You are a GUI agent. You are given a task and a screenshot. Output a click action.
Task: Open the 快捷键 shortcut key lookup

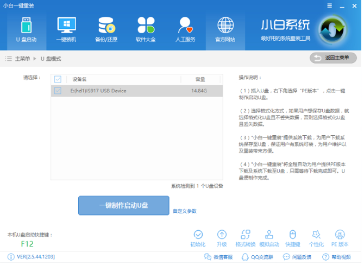point(293,237)
